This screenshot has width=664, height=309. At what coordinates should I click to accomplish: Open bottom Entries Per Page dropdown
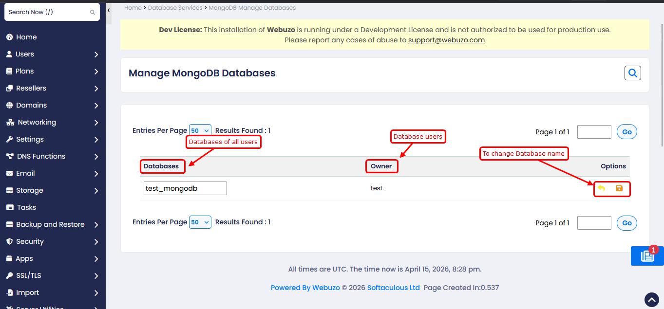click(200, 222)
